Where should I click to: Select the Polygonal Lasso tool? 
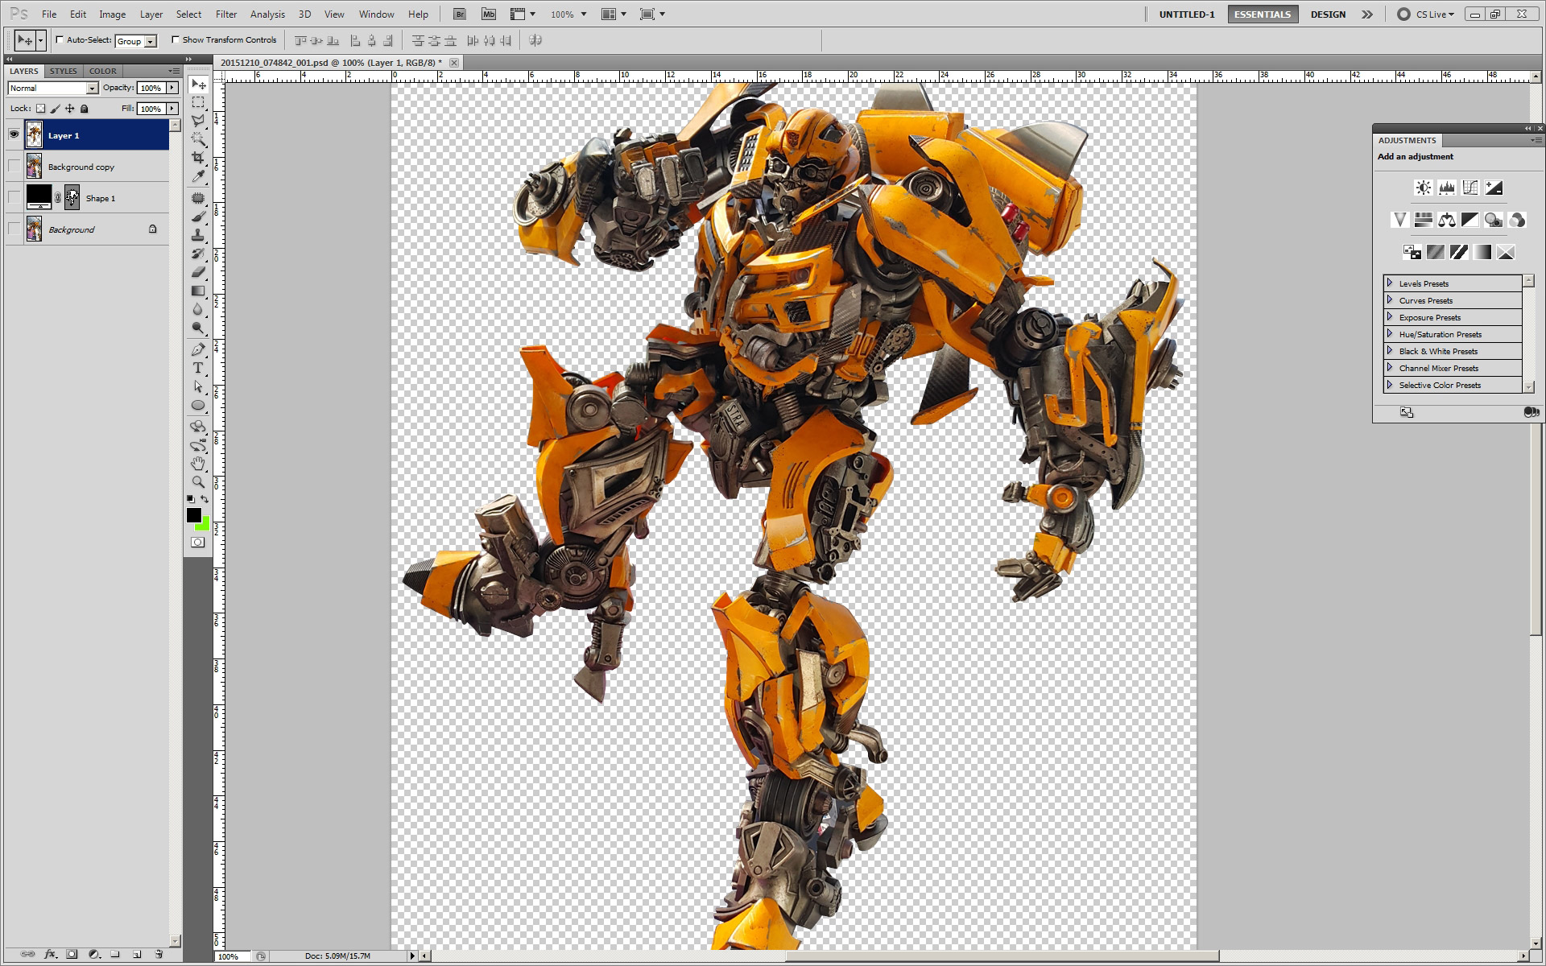[x=198, y=122]
